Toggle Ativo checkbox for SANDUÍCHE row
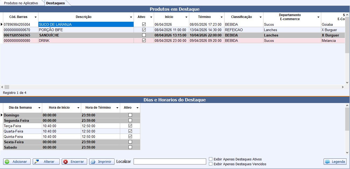Image resolution: width=350 pixels, height=169 pixels. click(144, 35)
